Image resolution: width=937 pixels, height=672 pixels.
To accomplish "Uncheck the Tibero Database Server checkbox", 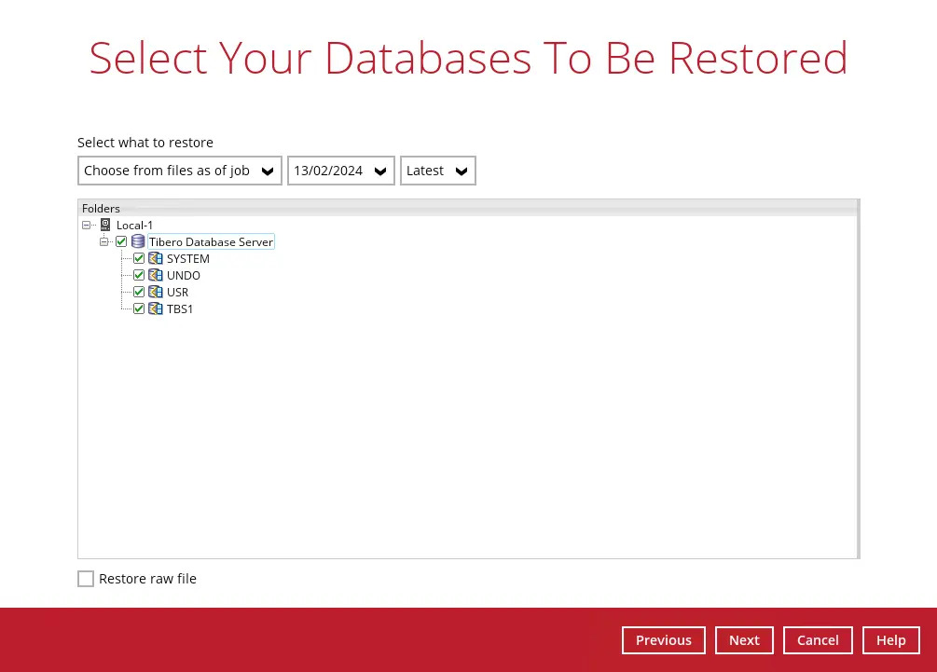I will point(121,241).
